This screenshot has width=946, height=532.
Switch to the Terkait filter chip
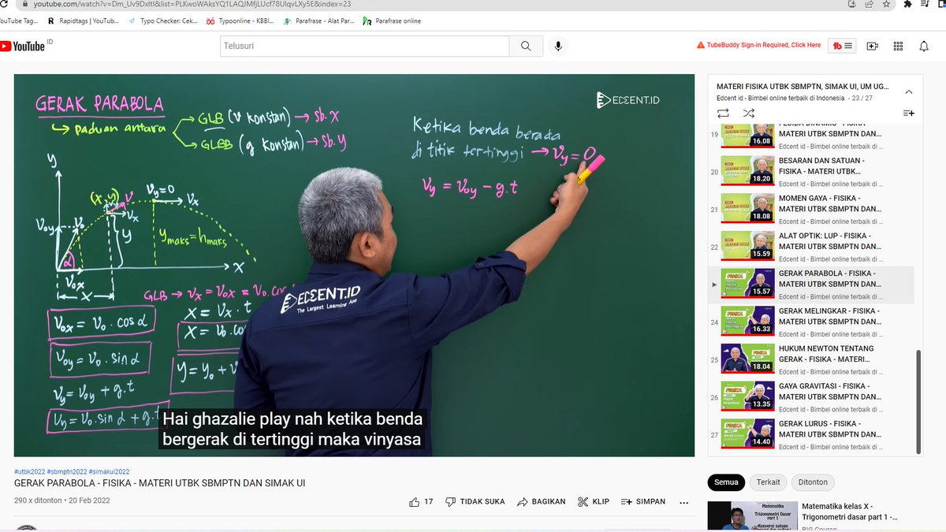[767, 482]
